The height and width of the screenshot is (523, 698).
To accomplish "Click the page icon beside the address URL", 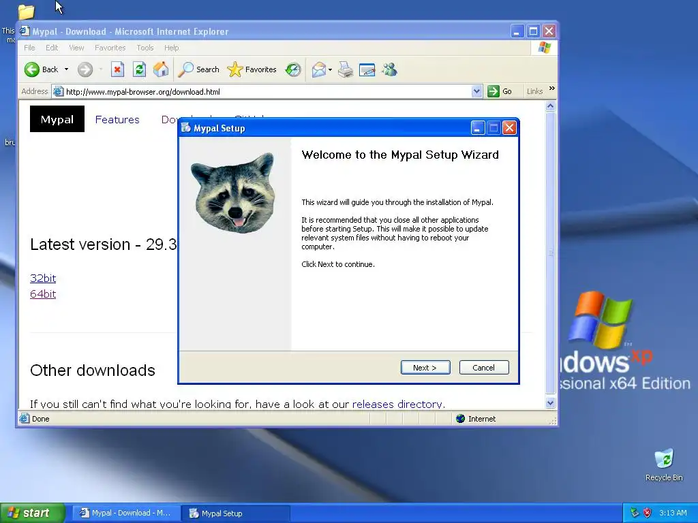I will tap(59, 92).
